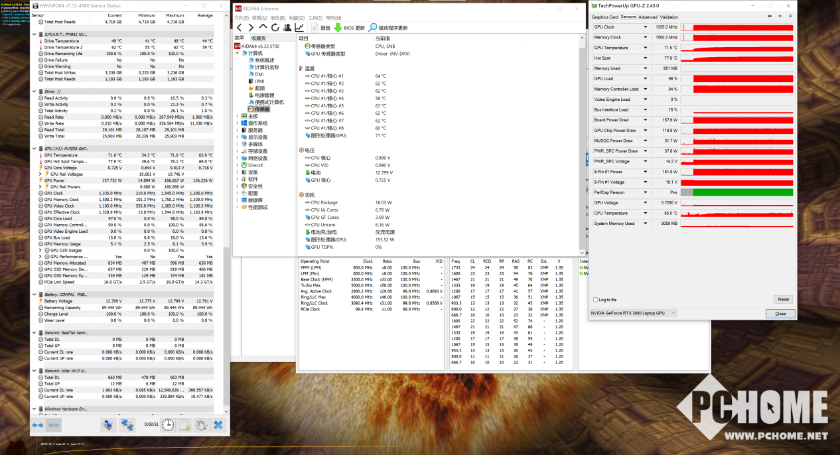The width and height of the screenshot is (840, 455).
Task: Go back using AIDA64's back arrow
Action: (x=239, y=28)
